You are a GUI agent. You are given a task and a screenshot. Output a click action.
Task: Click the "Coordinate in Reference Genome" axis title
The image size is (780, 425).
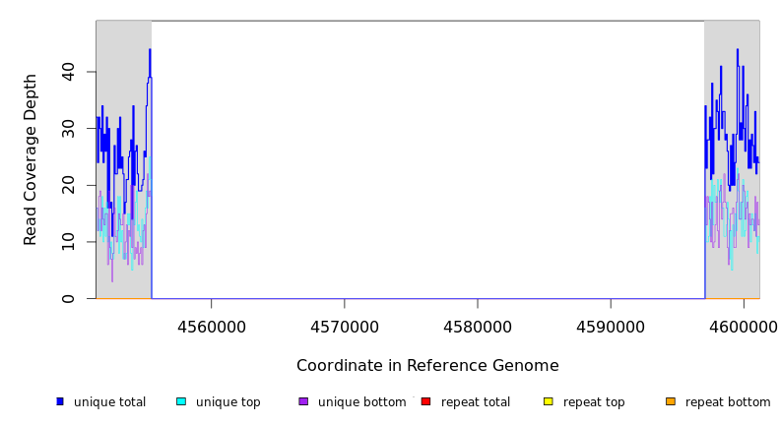point(427,366)
